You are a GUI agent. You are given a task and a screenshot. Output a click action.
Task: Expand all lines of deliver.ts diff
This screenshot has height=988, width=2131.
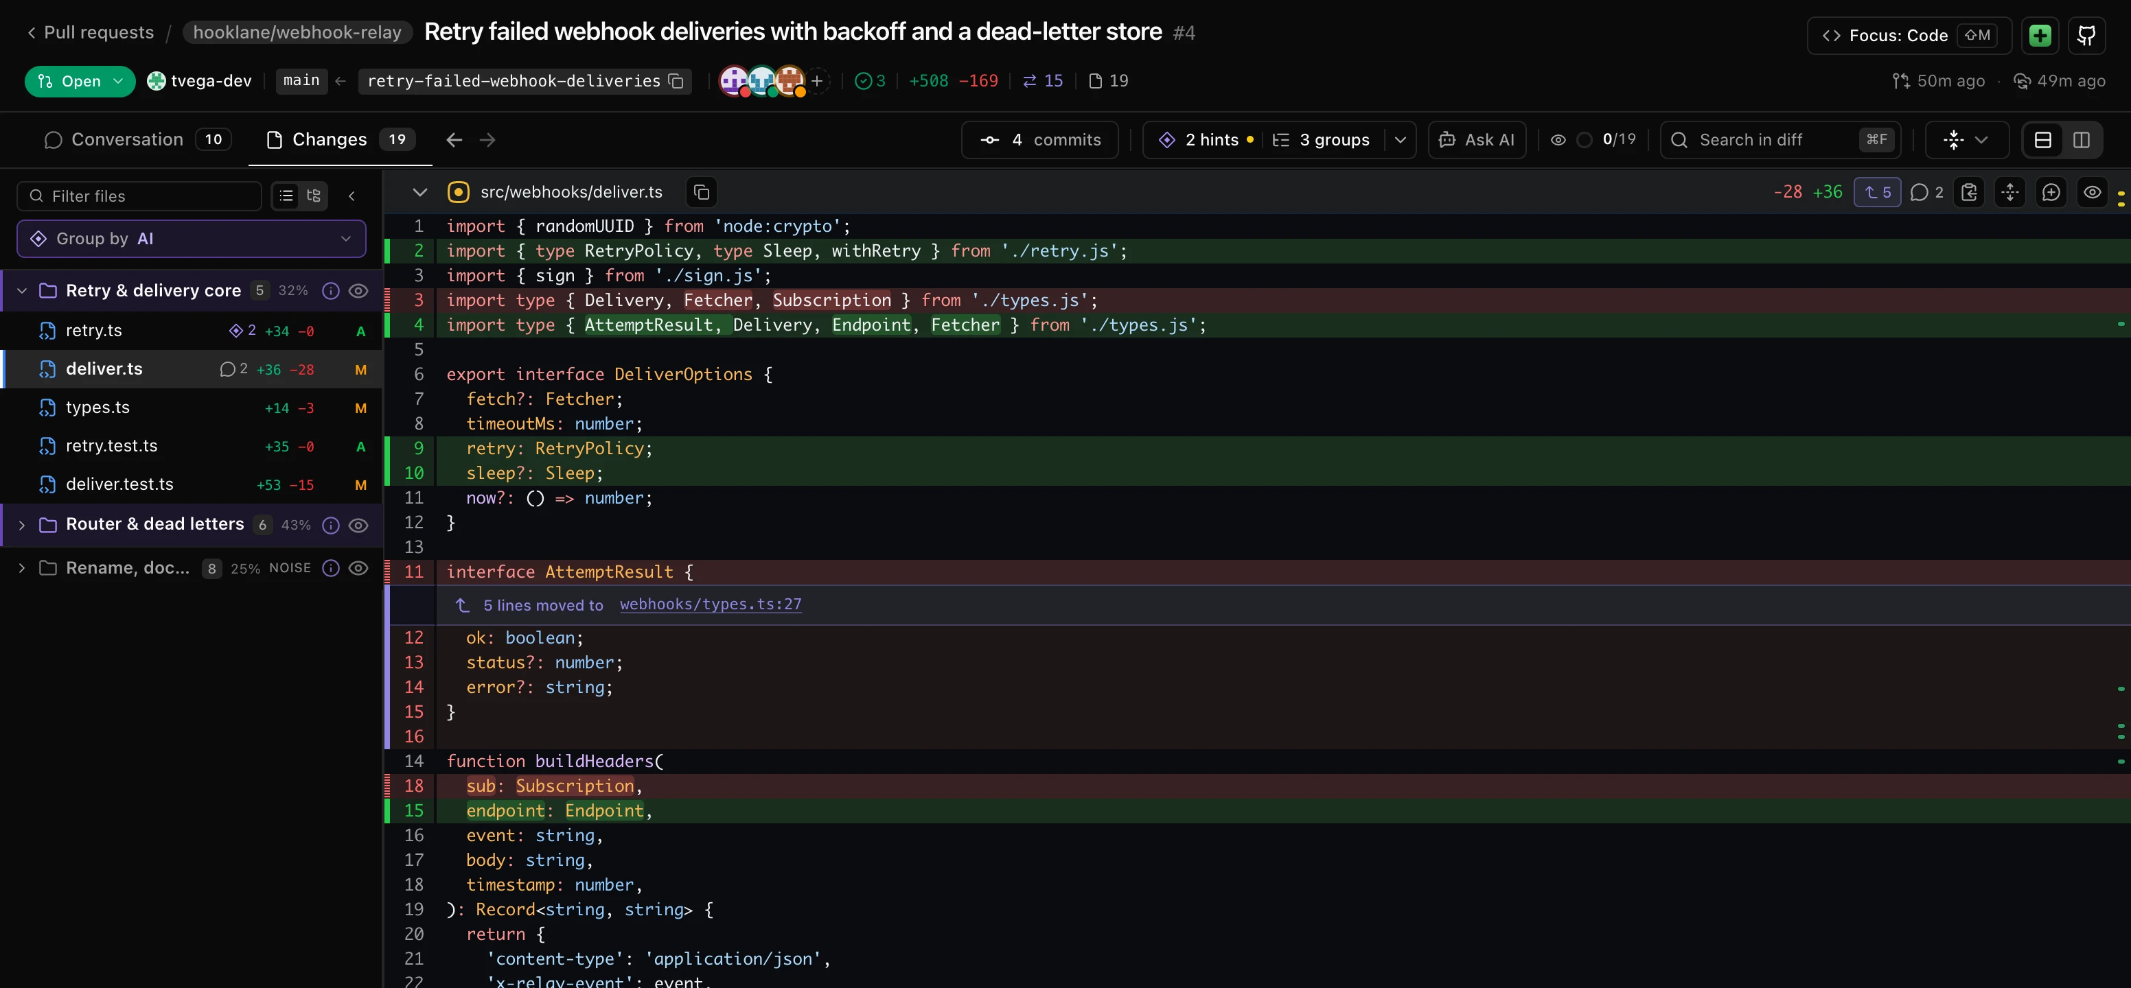pos(2010,192)
